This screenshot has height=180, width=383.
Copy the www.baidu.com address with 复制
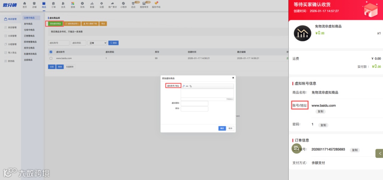[x=320, y=112]
